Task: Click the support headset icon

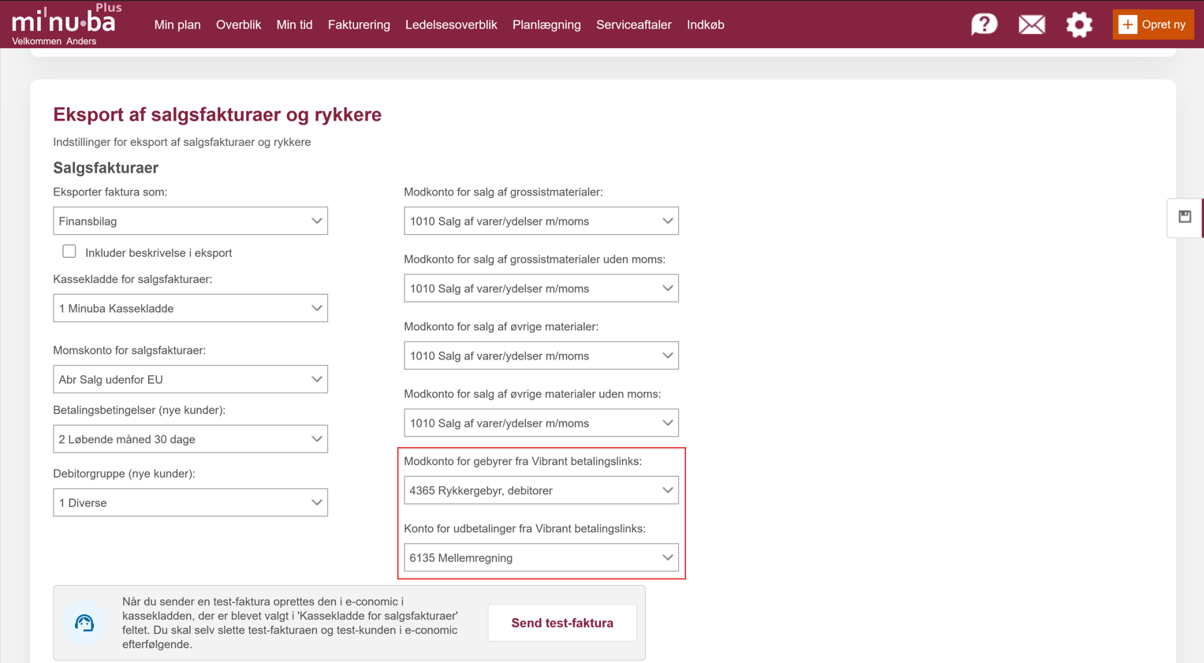Action: (84, 623)
